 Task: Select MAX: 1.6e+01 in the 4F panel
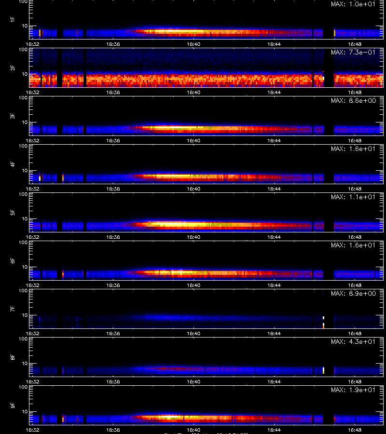tap(353, 149)
